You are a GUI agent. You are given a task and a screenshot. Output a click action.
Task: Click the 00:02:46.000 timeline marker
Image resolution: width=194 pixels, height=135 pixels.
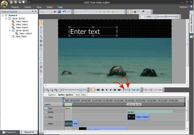134,104
